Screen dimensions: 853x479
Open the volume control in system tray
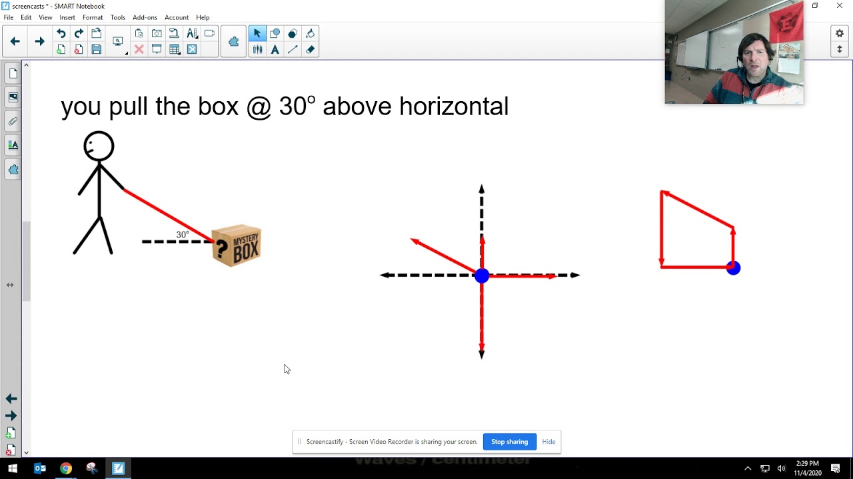point(781,468)
